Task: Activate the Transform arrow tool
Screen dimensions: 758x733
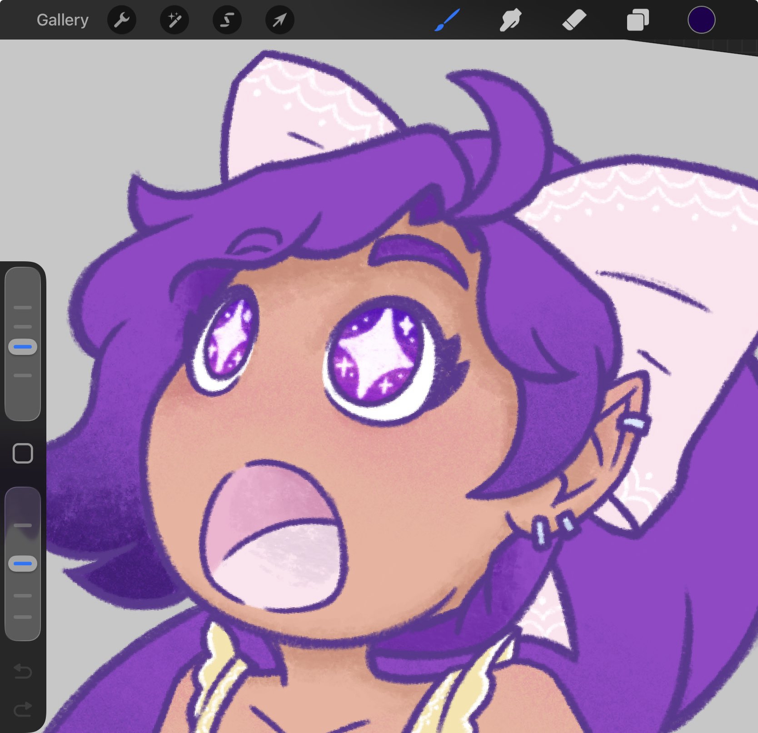Action: click(279, 20)
